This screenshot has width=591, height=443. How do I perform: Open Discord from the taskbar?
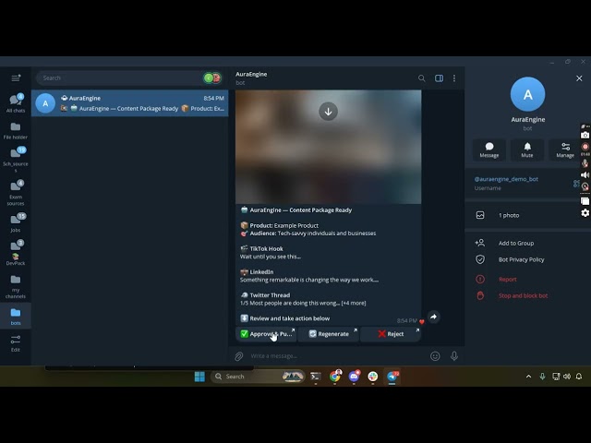click(x=354, y=377)
